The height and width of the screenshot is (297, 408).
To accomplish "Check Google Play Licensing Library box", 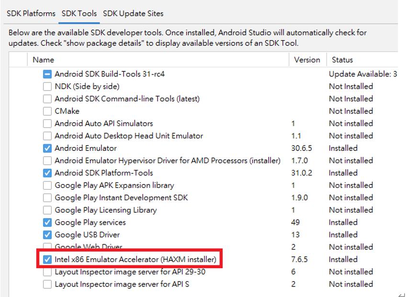I will pyautogui.click(x=47, y=210).
